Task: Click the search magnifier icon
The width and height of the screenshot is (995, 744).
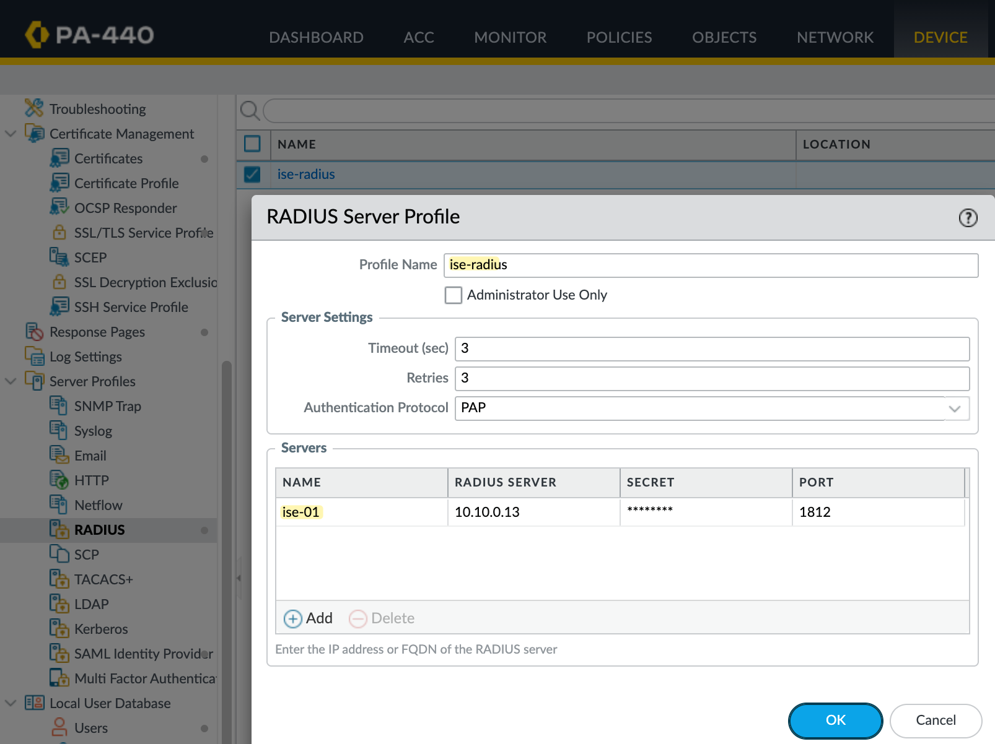Action: pos(250,111)
